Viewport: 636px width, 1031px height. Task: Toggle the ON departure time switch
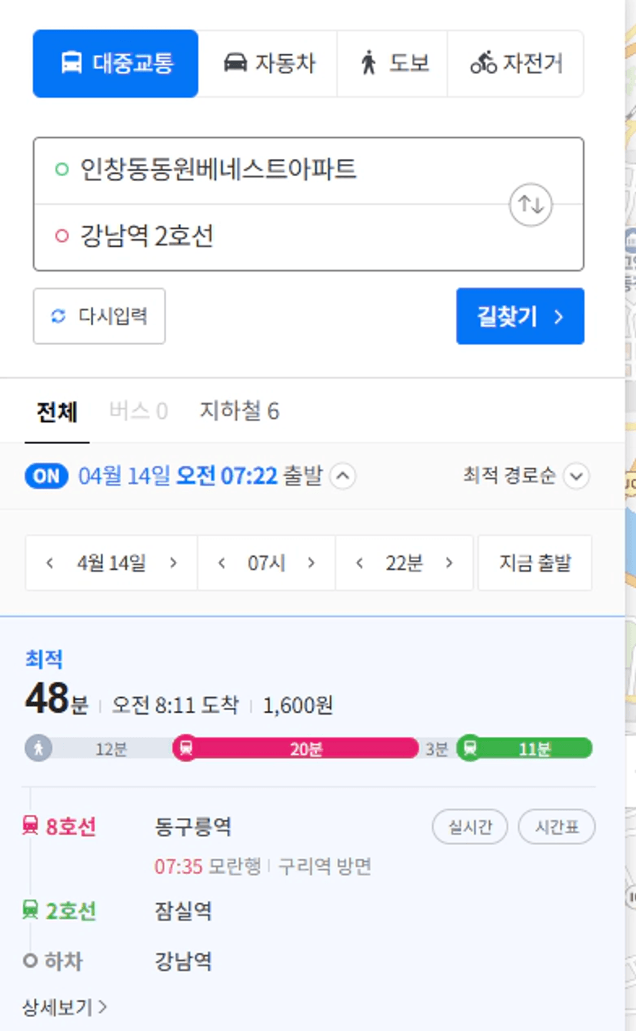[x=46, y=476]
